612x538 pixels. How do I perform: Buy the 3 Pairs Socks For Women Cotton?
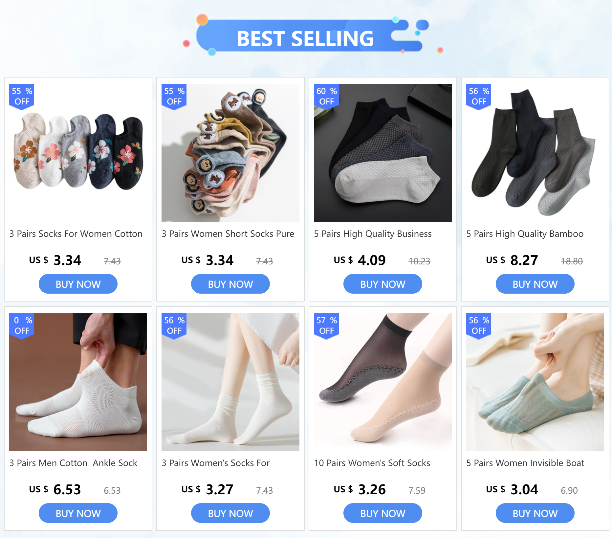pyautogui.click(x=78, y=284)
